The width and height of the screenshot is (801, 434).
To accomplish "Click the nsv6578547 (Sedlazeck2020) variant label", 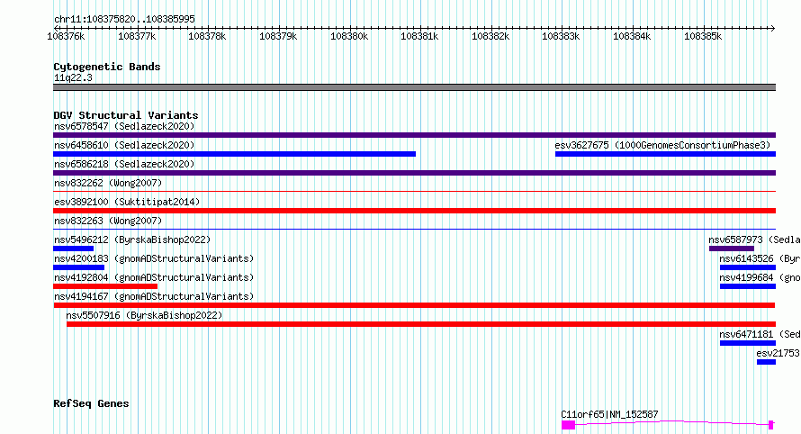I will pyautogui.click(x=124, y=126).
